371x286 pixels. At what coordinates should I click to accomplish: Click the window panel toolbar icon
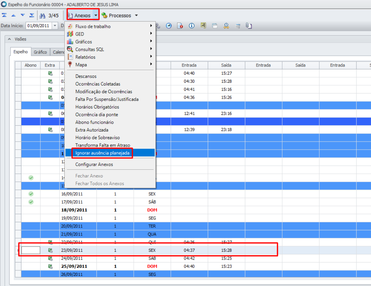click(x=215, y=26)
